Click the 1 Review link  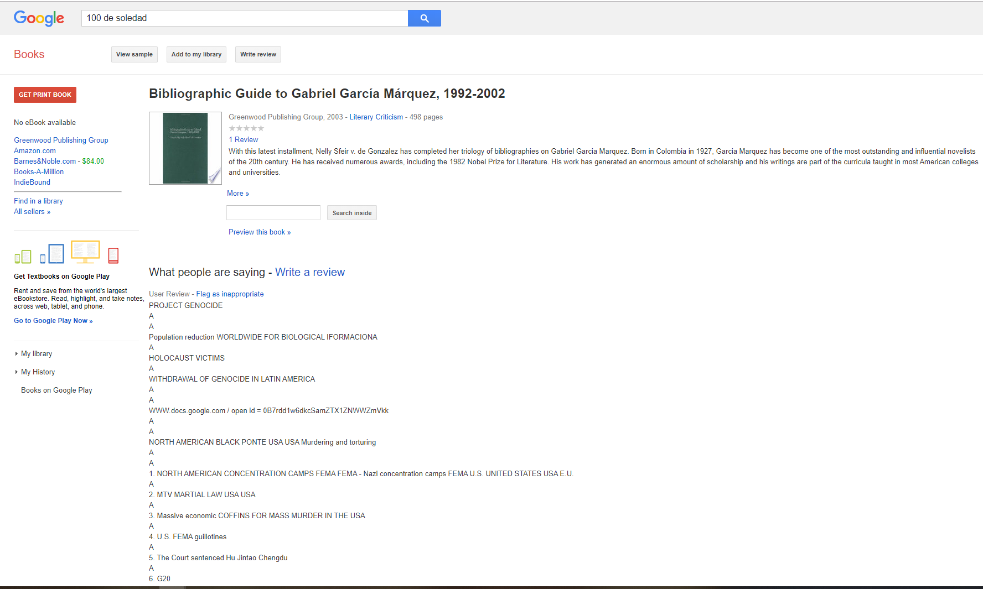(x=244, y=140)
